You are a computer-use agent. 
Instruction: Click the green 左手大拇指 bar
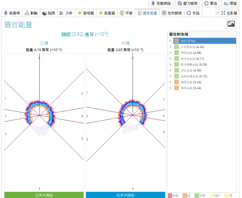click(x=44, y=195)
